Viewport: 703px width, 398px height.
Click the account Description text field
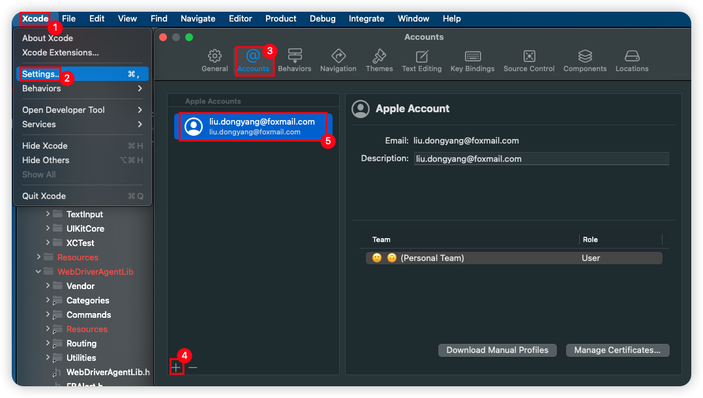click(541, 159)
